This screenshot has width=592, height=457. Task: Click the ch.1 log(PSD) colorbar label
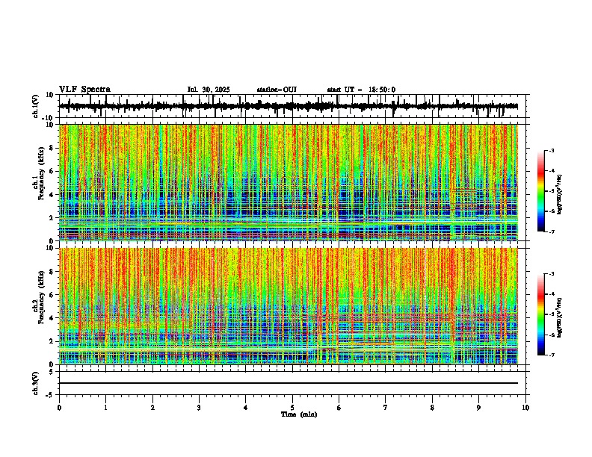coord(559,194)
